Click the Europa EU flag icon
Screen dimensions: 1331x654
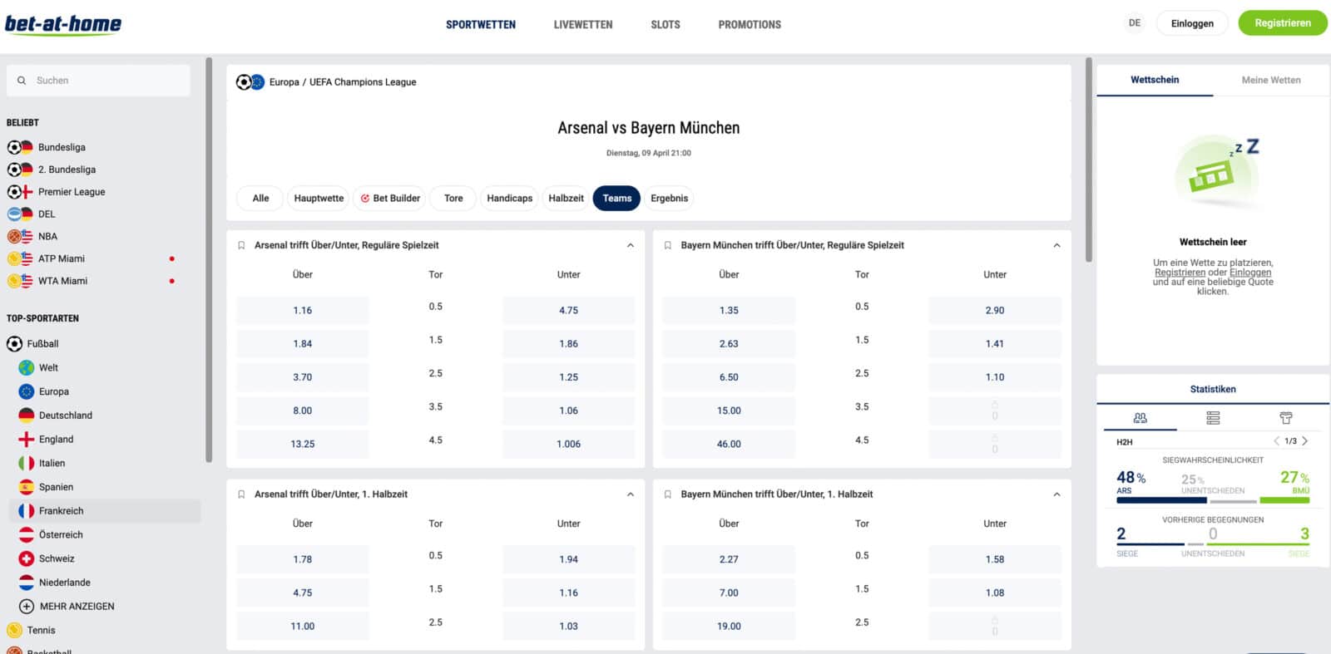pyautogui.click(x=27, y=391)
